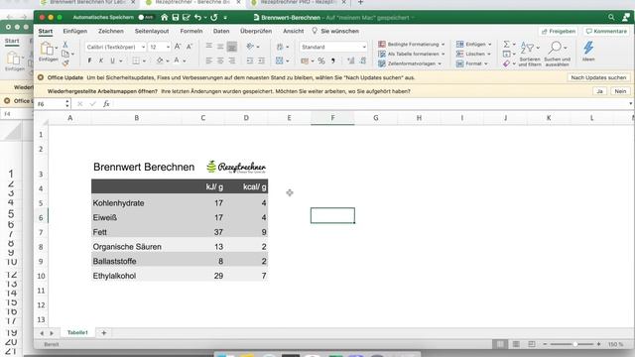635x357 pixels.
Task: Open the Zeichnen ribbon tab
Action: click(110, 31)
